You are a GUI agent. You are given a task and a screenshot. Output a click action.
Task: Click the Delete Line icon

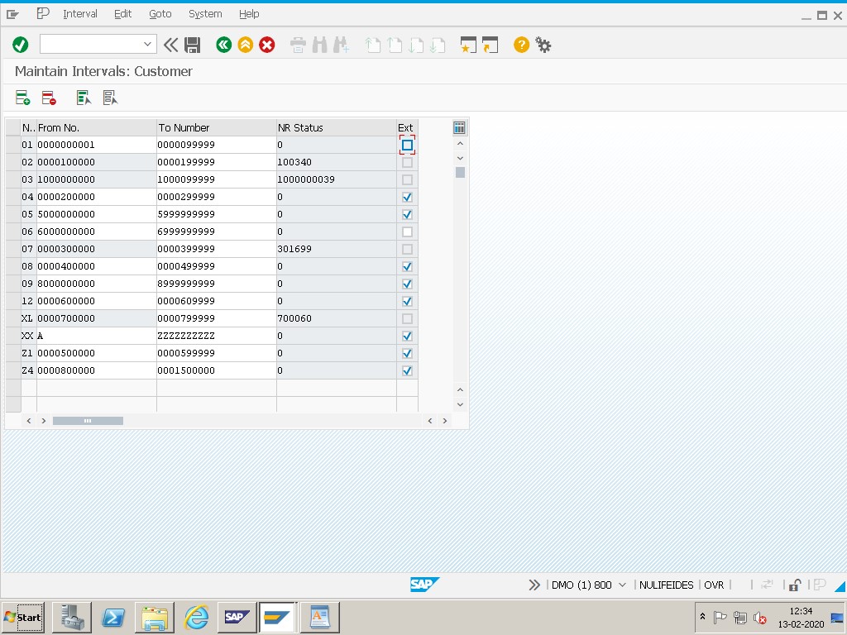49,98
